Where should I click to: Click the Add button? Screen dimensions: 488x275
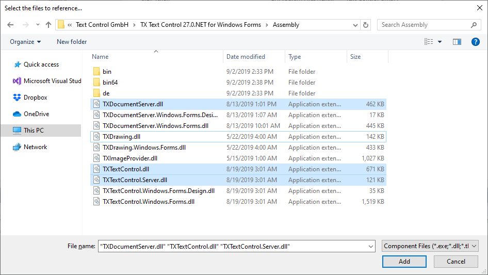[404, 261]
